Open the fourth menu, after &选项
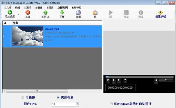176x108 pixels. click(x=39, y=8)
